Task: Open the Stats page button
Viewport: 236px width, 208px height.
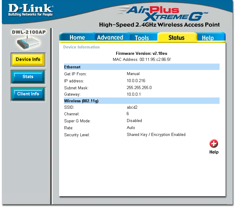Action: pyautogui.click(x=28, y=77)
